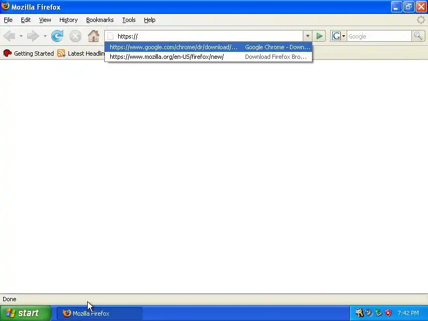428x321 pixels.
Task: Expand the address bar history dropdown
Action: (x=307, y=36)
